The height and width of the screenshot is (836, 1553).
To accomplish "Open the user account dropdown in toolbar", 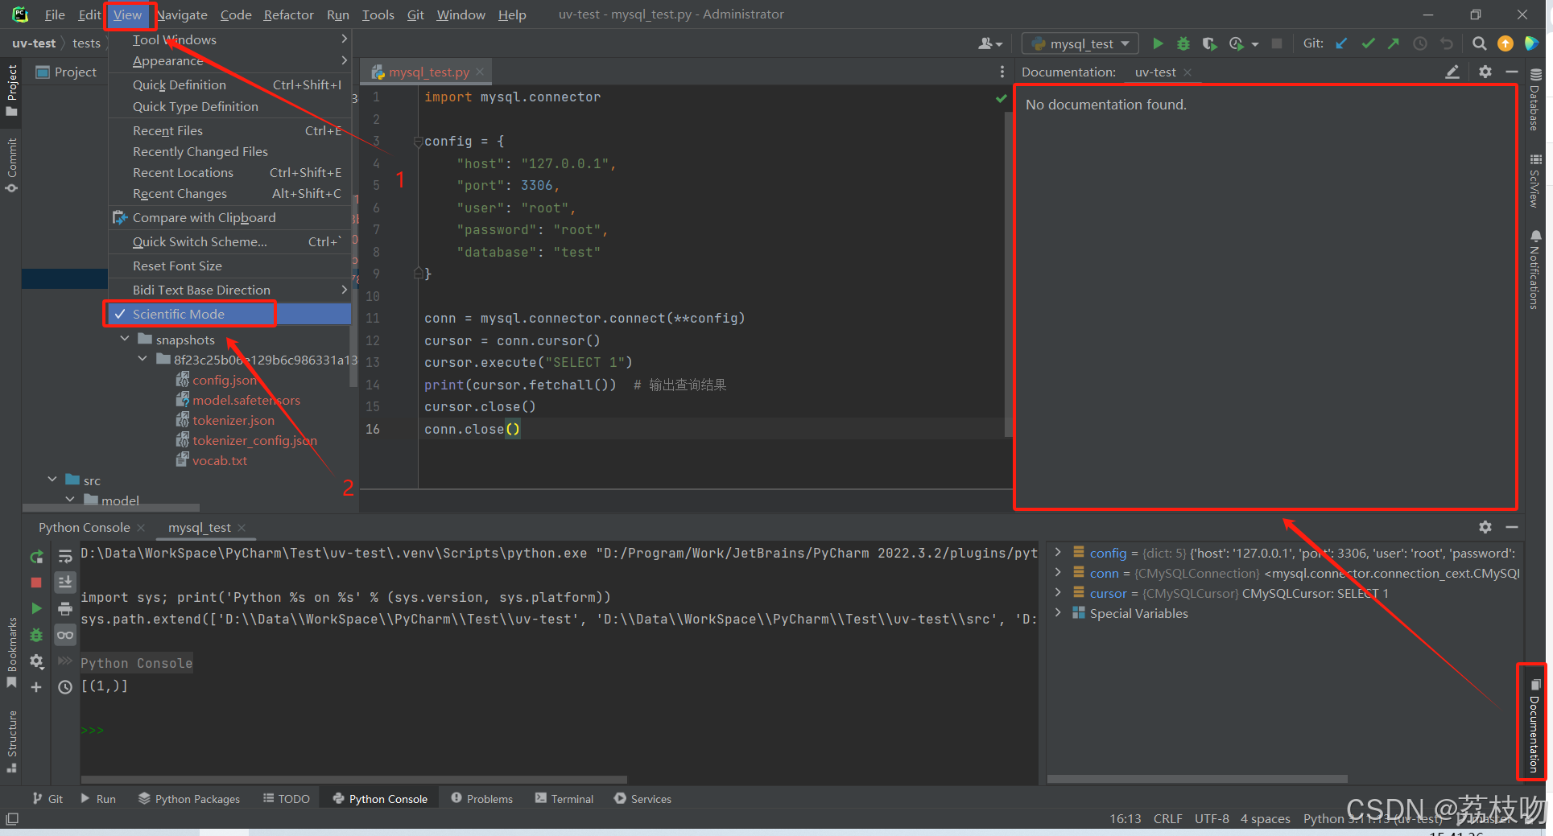I will pos(990,43).
